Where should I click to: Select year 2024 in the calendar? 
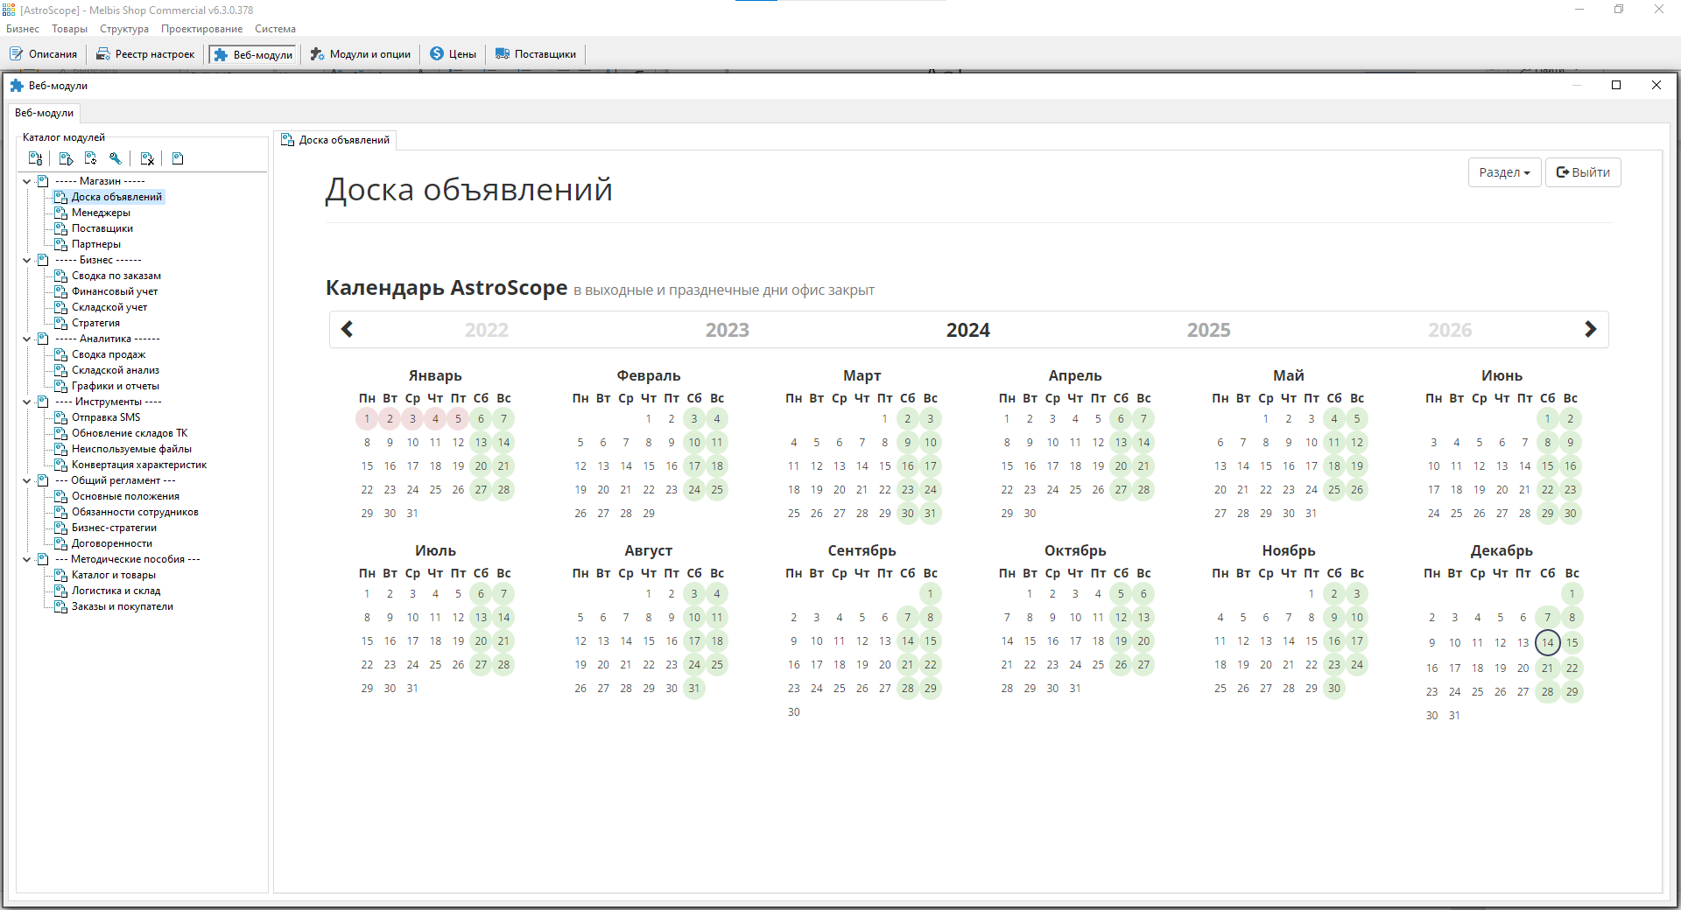click(x=968, y=330)
